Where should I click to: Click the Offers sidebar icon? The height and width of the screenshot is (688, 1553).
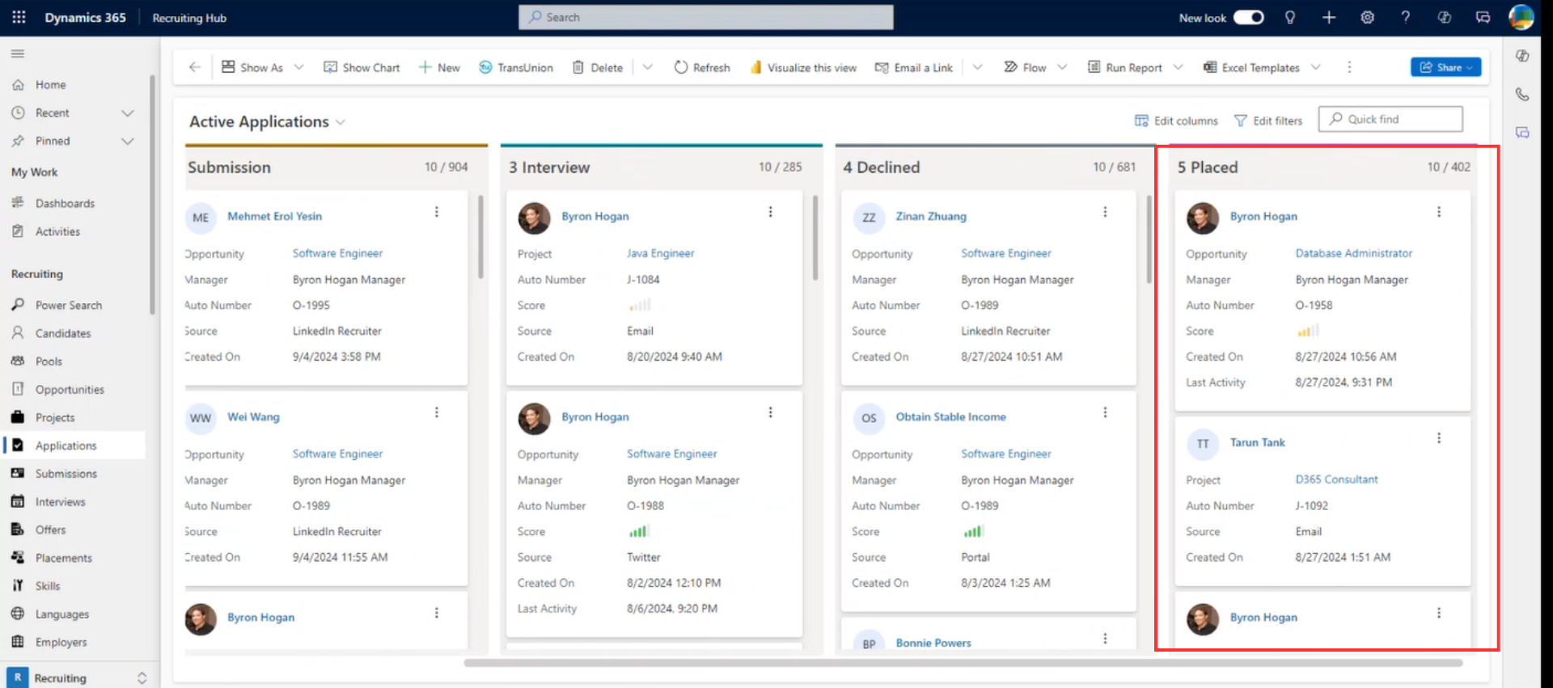pyautogui.click(x=18, y=530)
